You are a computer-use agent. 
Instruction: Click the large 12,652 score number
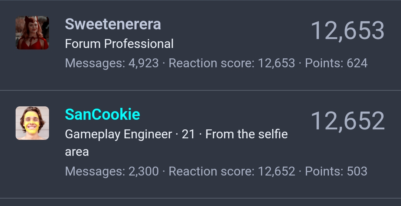click(348, 121)
